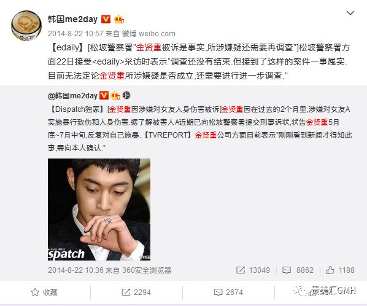Click the first red 金贤重 keyword in the post

149,47
